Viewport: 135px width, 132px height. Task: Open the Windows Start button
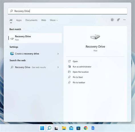click(42, 128)
